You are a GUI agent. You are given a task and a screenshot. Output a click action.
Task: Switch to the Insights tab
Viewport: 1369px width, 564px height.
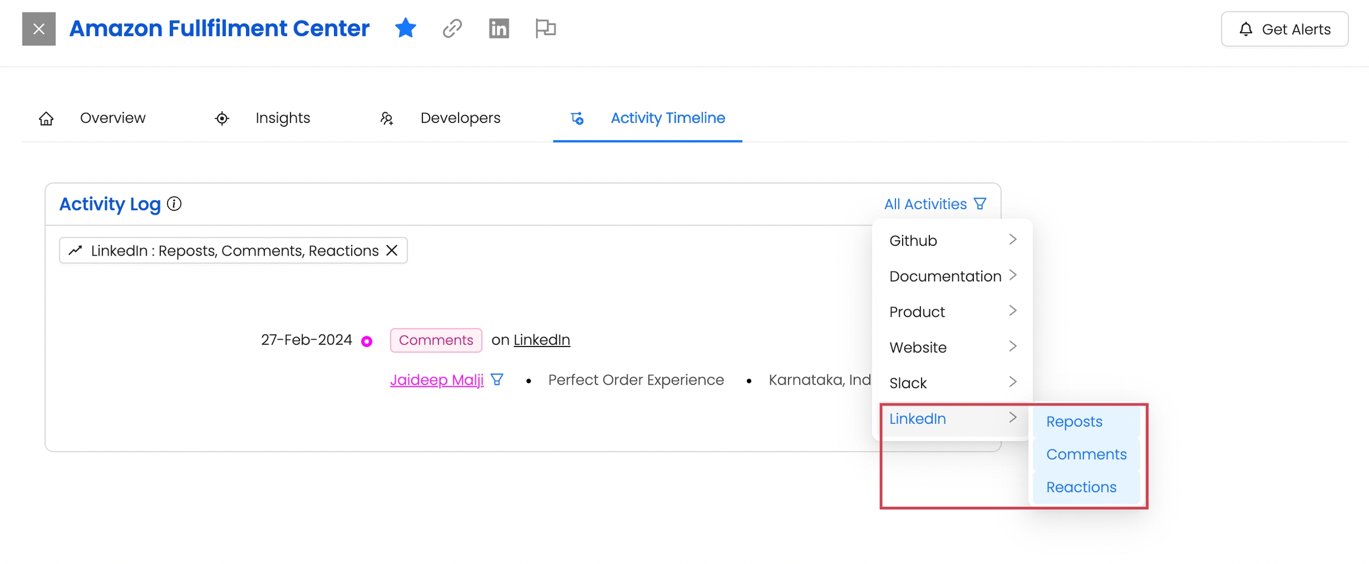[282, 118]
